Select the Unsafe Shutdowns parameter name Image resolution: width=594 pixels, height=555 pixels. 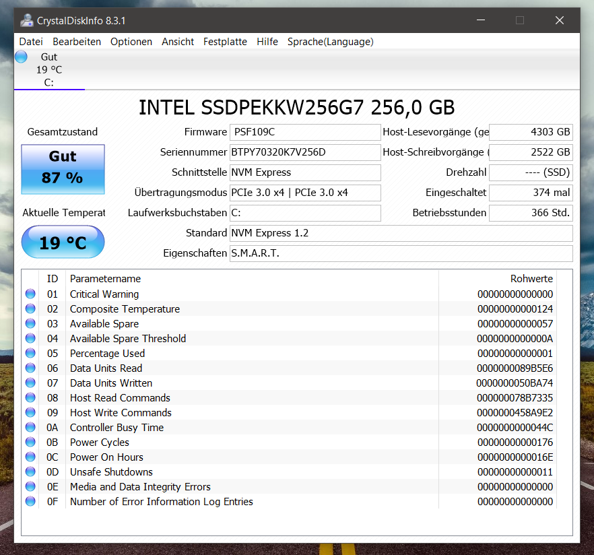(x=111, y=471)
